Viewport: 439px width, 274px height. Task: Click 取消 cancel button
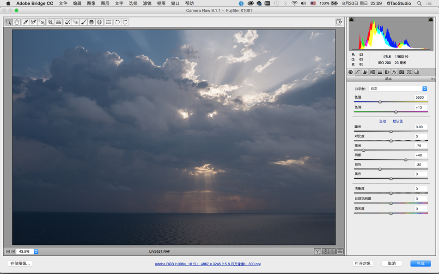point(392,263)
